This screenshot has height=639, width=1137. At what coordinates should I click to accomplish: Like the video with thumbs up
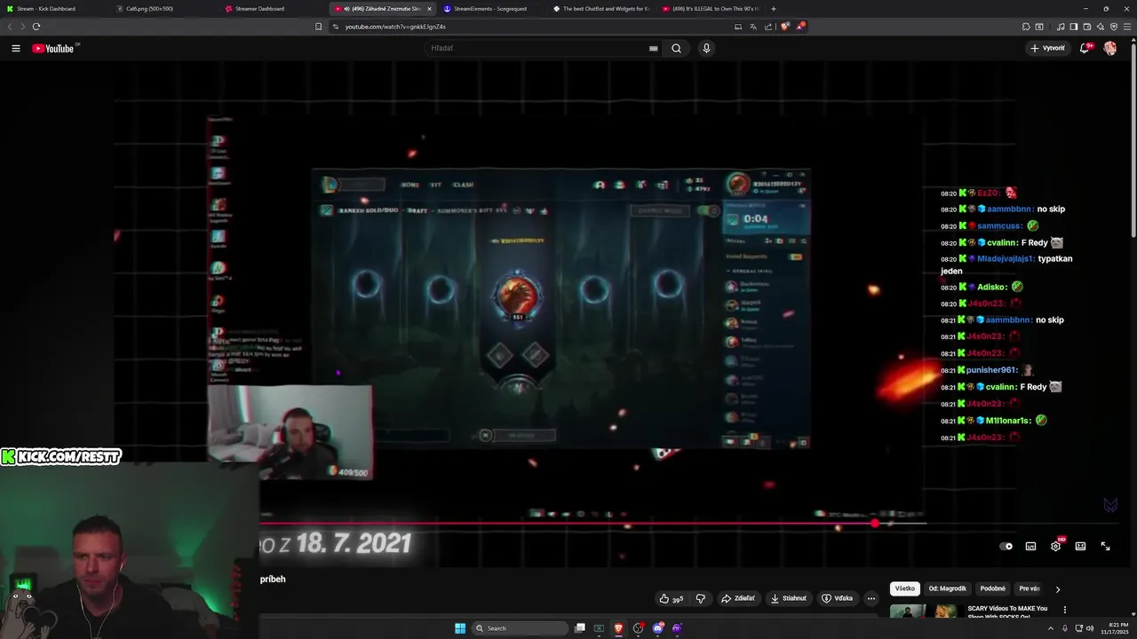coord(672,598)
